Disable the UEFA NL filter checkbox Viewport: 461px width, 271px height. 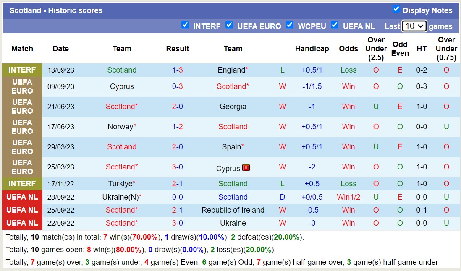pos(335,25)
